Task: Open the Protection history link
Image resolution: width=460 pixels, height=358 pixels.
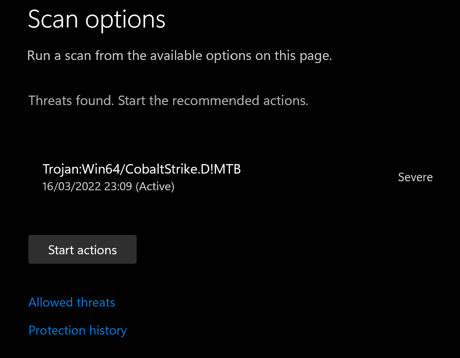Action: 78,330
